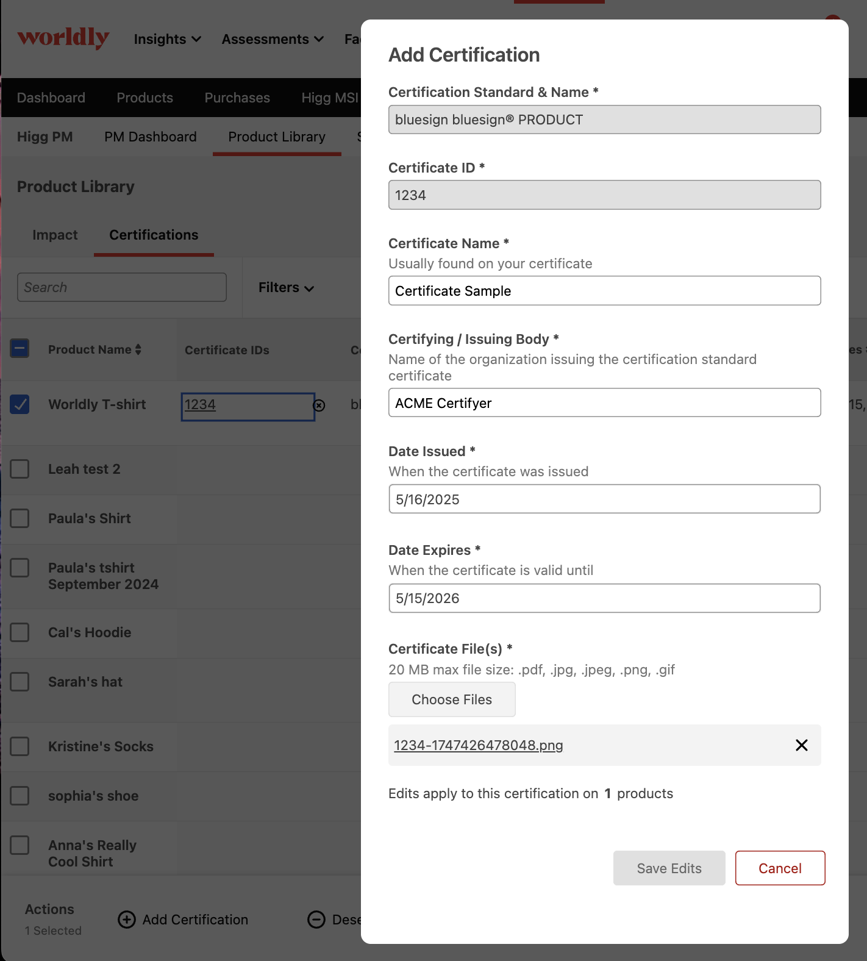Image resolution: width=867 pixels, height=961 pixels.
Task: Remove uploaded file 1234-1747426478048.png
Action: [x=802, y=745]
